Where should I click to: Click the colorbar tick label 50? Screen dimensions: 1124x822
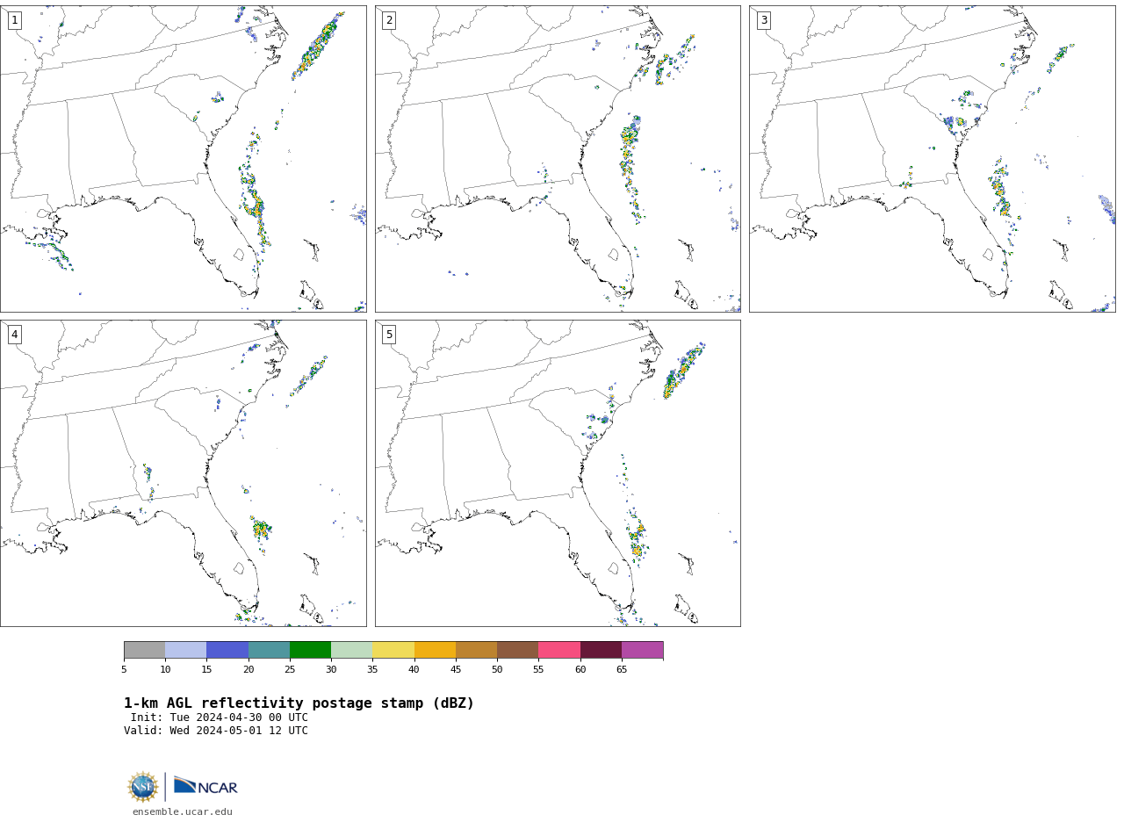(x=497, y=670)
